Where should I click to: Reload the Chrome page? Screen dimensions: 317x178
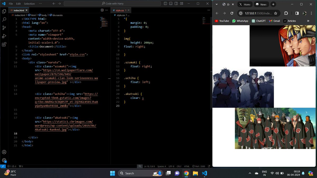[232, 13]
